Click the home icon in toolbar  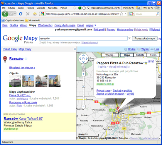pyautogui.click(x=35, y=14)
